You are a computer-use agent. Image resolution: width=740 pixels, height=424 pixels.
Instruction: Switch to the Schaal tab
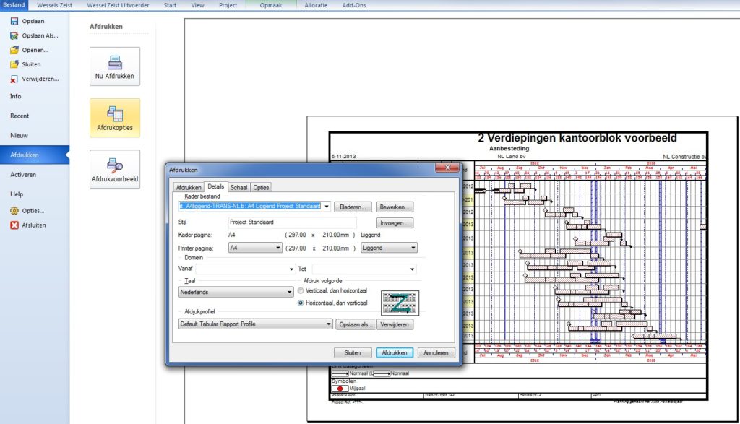(x=238, y=187)
